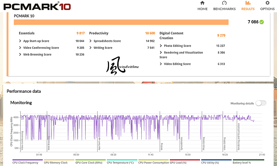277x166 pixels.
Task: Click the Web Browsing marker on the chart
Action: point(49,143)
